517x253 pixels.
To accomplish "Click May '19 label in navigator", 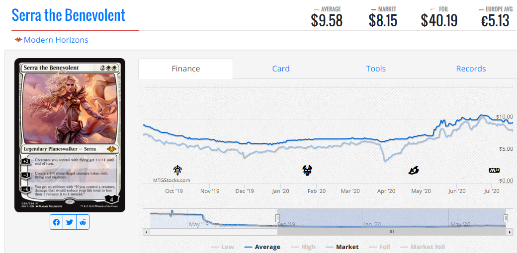I will 199,224.
